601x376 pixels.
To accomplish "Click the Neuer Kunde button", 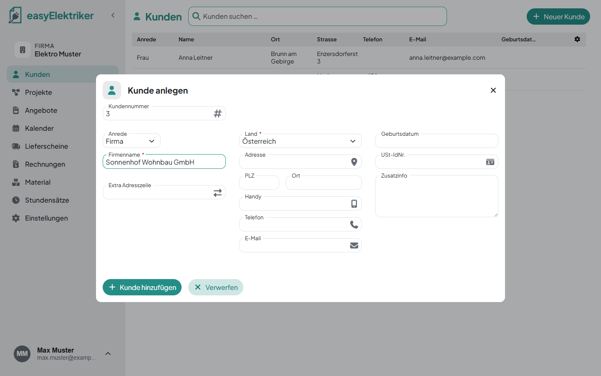I will pos(558,17).
